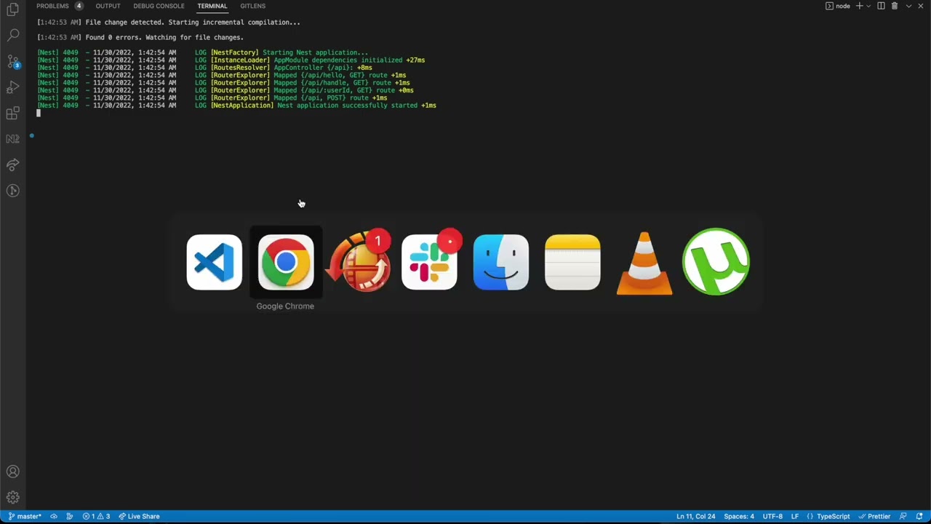Click the cloud publish icon in status bar
The image size is (931, 524).
point(54,516)
